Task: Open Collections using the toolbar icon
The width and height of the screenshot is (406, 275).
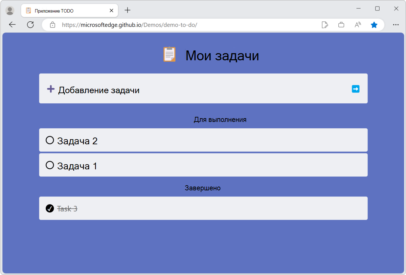Action: [341, 24]
